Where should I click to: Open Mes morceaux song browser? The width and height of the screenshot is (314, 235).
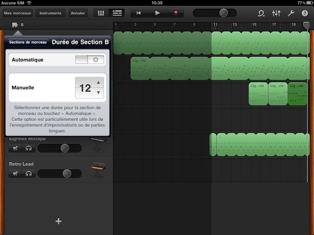tap(17, 13)
